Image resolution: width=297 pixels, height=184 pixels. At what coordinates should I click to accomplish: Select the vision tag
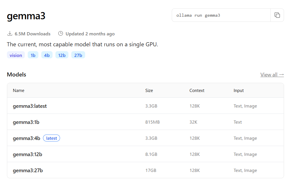click(x=16, y=55)
